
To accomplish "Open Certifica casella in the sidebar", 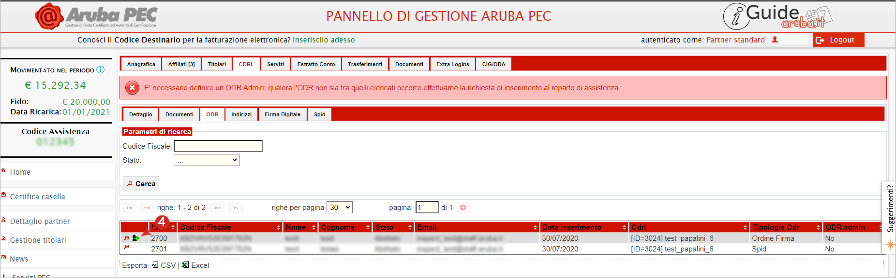I will (38, 197).
